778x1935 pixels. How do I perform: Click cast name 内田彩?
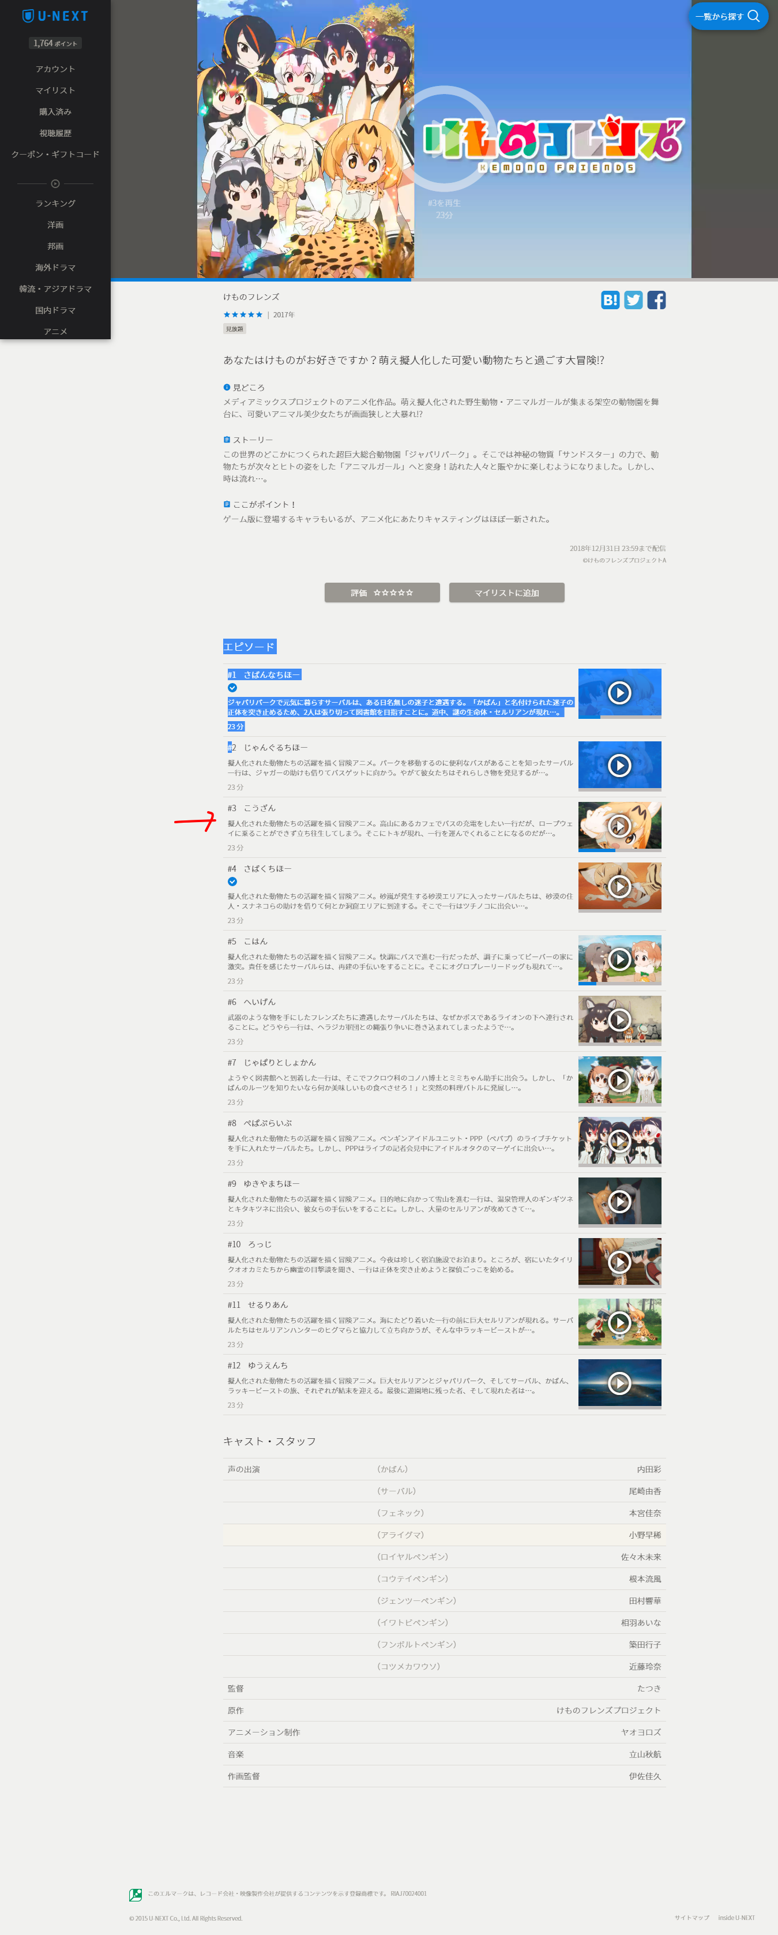click(649, 1469)
